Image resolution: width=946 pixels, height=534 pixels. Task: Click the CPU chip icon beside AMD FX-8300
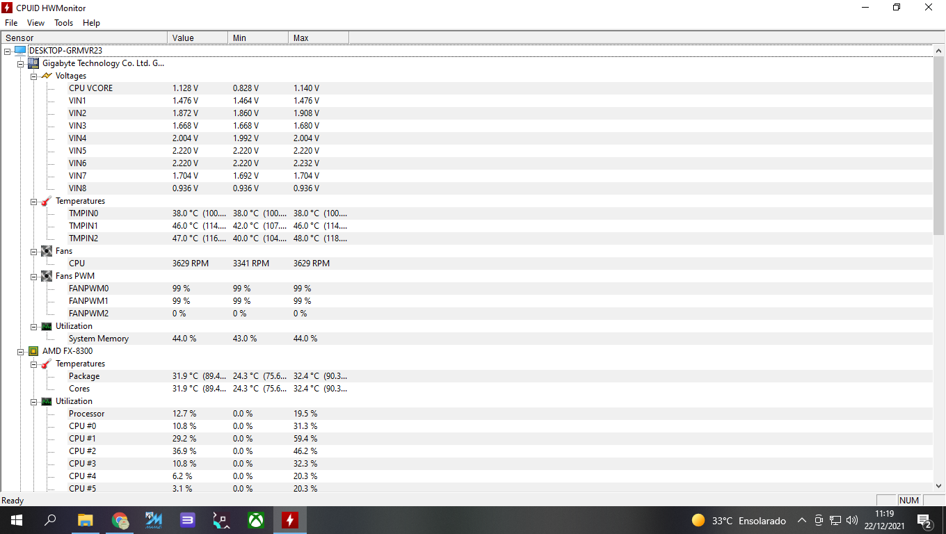tap(33, 351)
